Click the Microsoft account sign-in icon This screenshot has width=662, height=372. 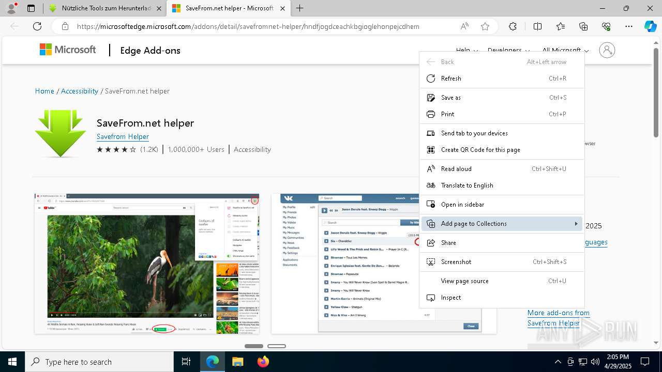607,50
